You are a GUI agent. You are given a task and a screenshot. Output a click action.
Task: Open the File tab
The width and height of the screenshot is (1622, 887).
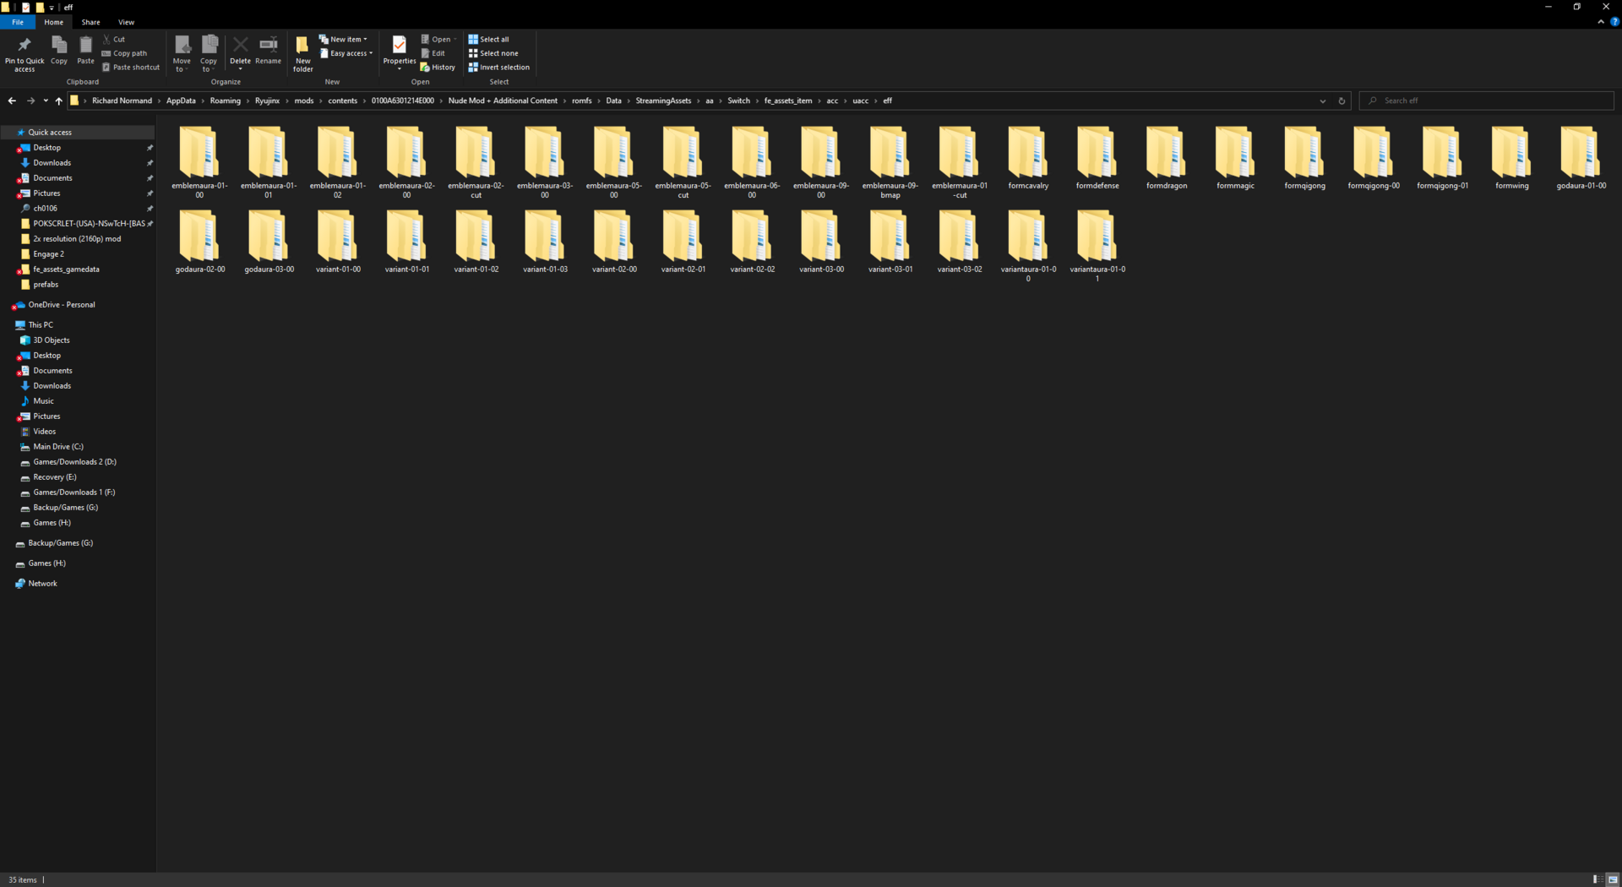click(18, 22)
